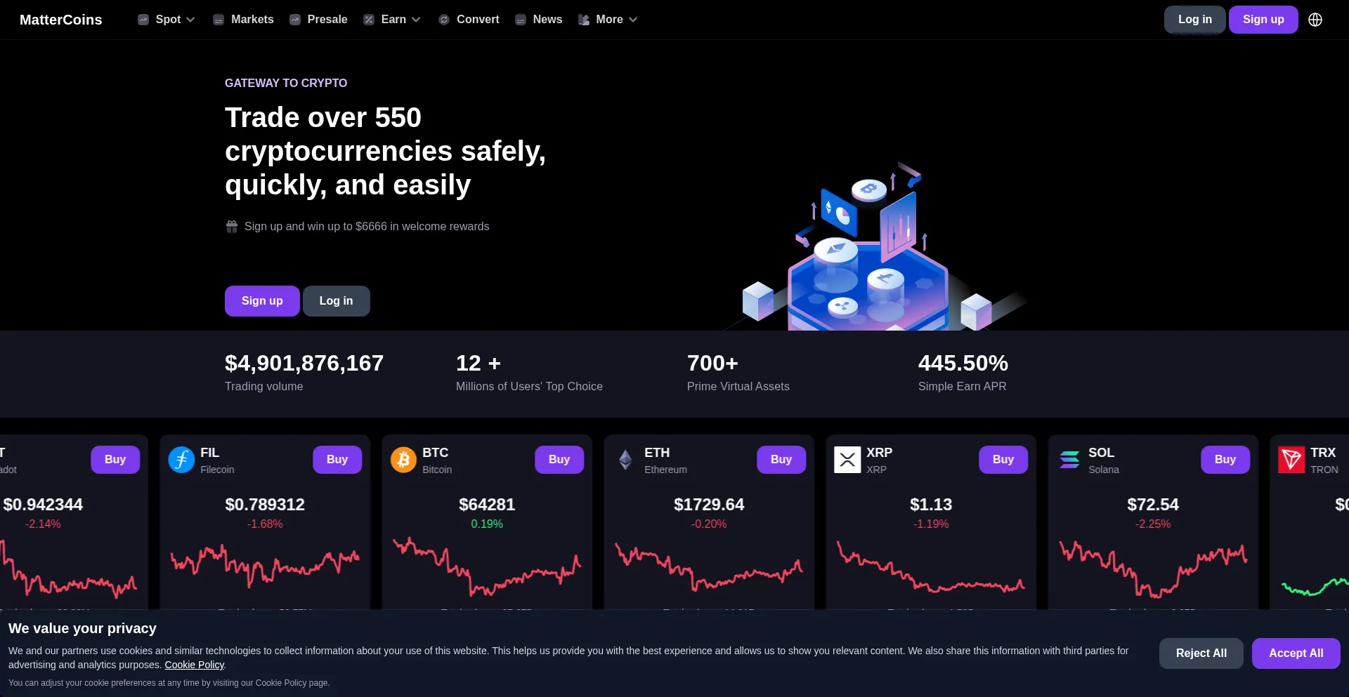Click the More nav icon
The width and height of the screenshot is (1349, 697).
(x=584, y=20)
